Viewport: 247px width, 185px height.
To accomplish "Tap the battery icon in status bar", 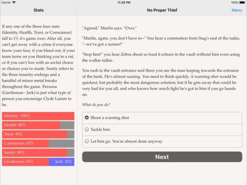I will click(x=242, y=3).
